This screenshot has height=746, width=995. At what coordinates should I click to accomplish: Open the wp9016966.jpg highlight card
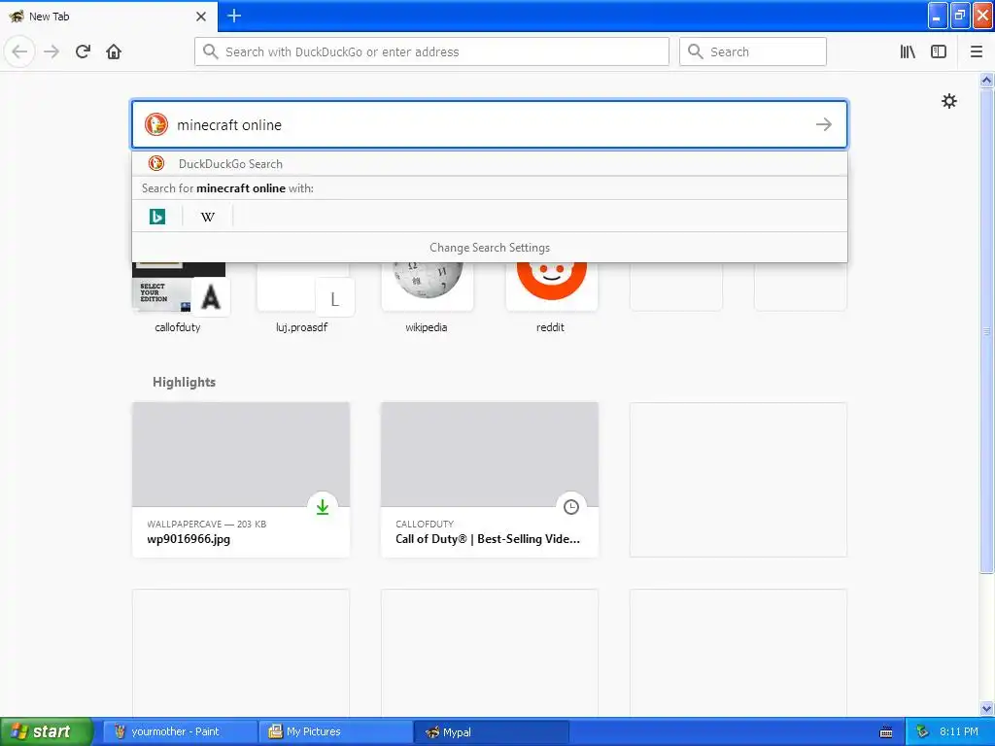tap(241, 480)
